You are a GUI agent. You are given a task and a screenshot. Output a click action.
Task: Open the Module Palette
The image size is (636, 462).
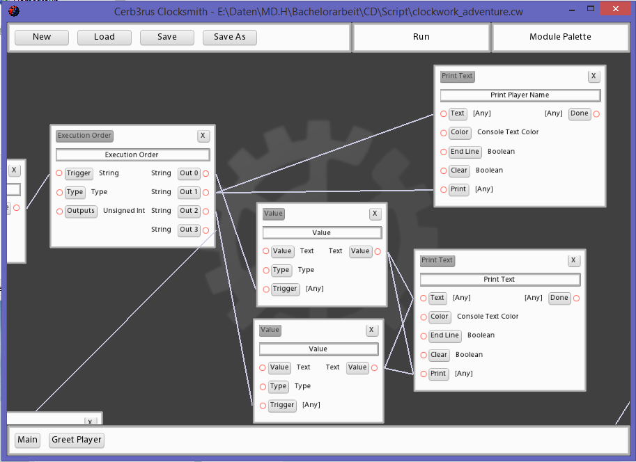pos(560,37)
